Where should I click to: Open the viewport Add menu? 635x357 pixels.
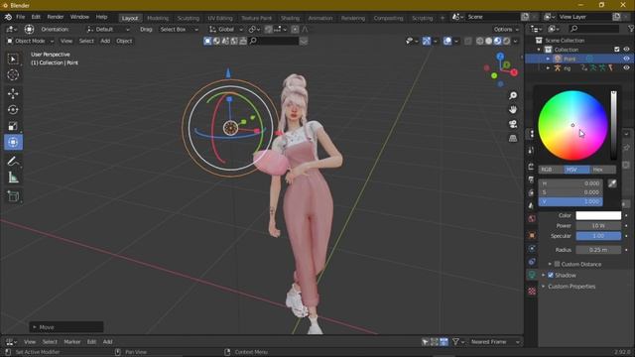pos(105,41)
